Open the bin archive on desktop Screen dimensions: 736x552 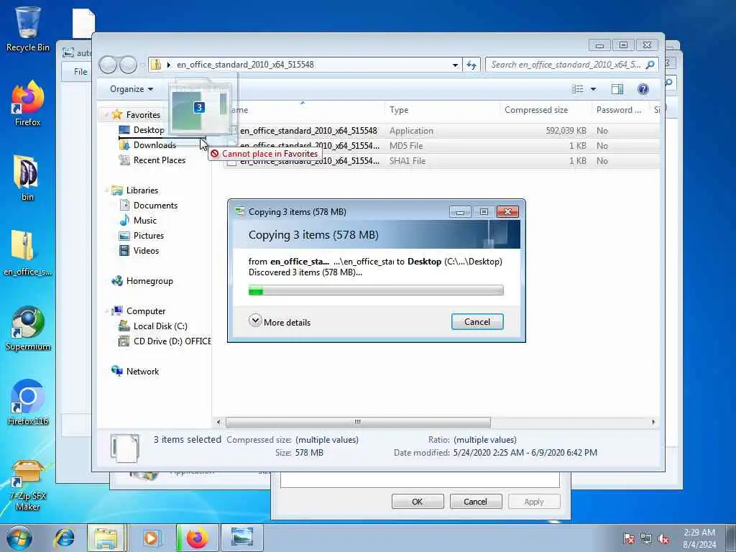(x=27, y=178)
